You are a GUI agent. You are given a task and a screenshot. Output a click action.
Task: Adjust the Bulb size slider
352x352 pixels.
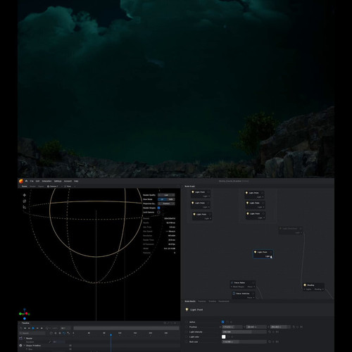pos(244,341)
